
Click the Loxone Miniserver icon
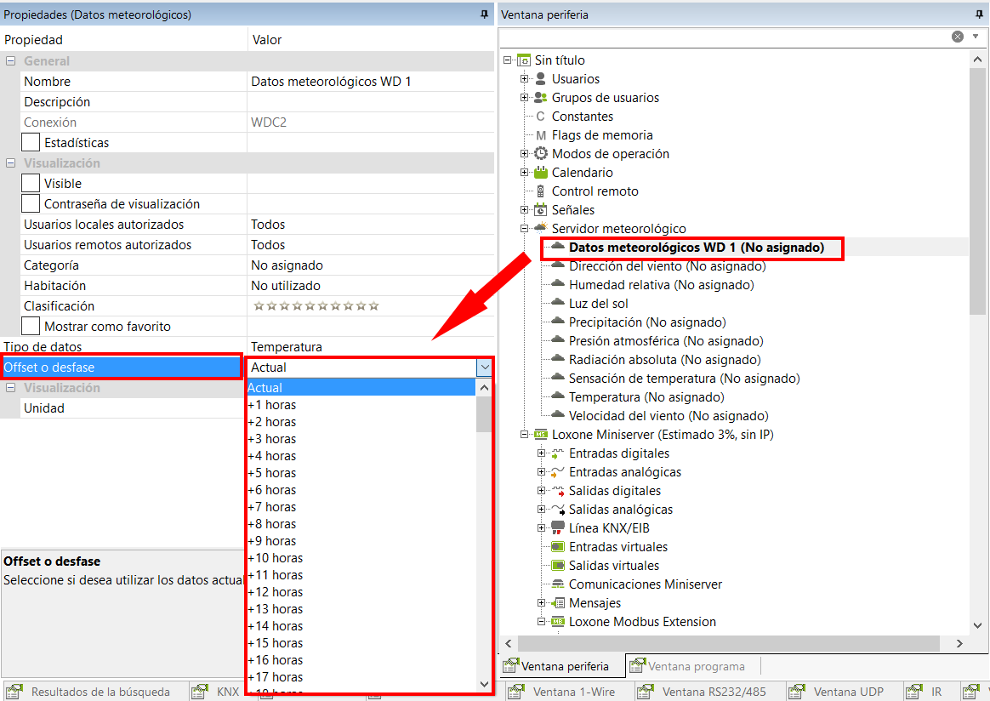(x=541, y=435)
